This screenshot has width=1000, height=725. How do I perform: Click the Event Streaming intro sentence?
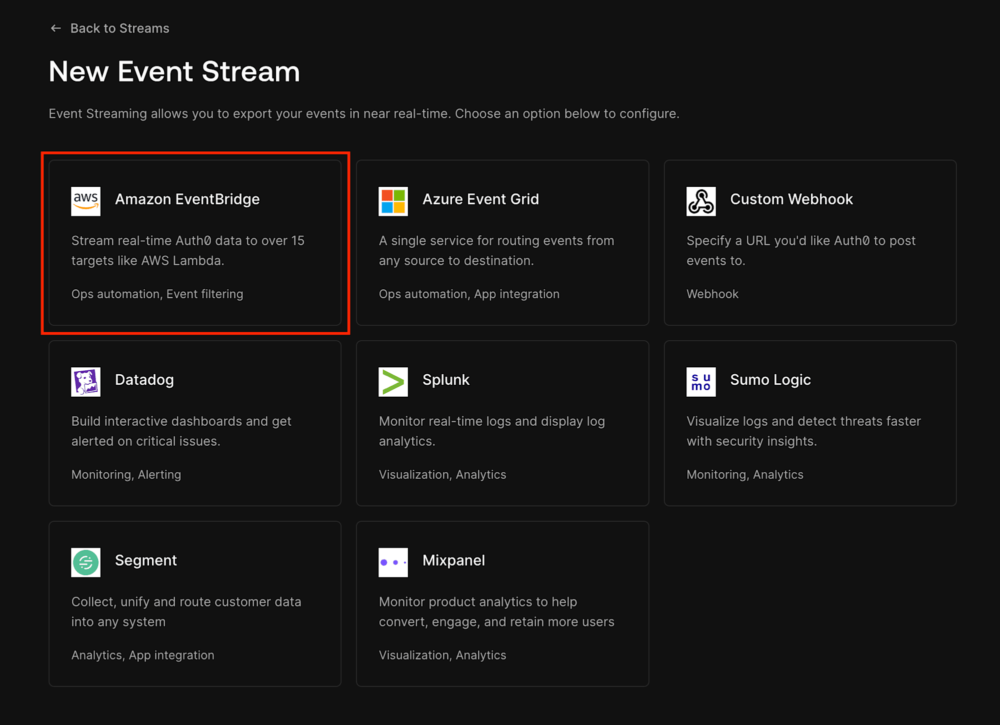364,114
